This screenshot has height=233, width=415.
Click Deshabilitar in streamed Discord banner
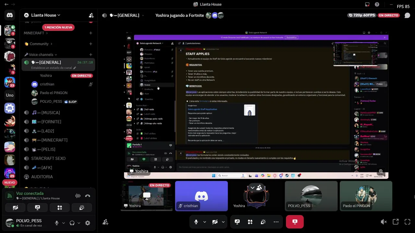point(291,37)
